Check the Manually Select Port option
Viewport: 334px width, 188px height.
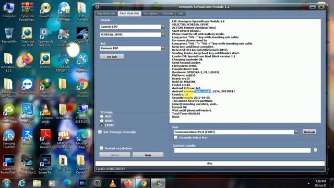(x=175, y=137)
